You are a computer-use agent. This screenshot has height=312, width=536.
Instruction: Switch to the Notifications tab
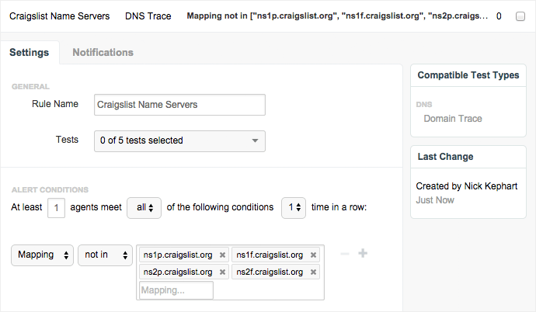(x=103, y=52)
